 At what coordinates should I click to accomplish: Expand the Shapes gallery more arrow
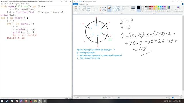pos(121,11)
